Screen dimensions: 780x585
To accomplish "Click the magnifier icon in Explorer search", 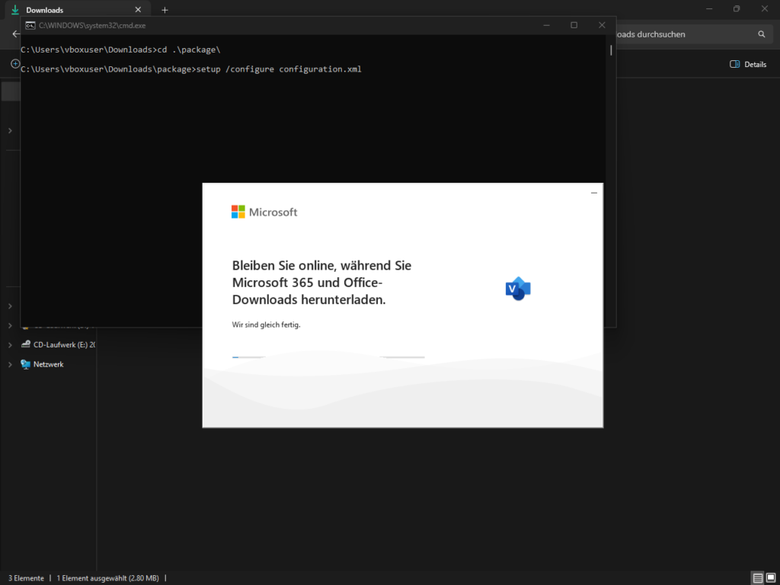I will [x=761, y=34].
